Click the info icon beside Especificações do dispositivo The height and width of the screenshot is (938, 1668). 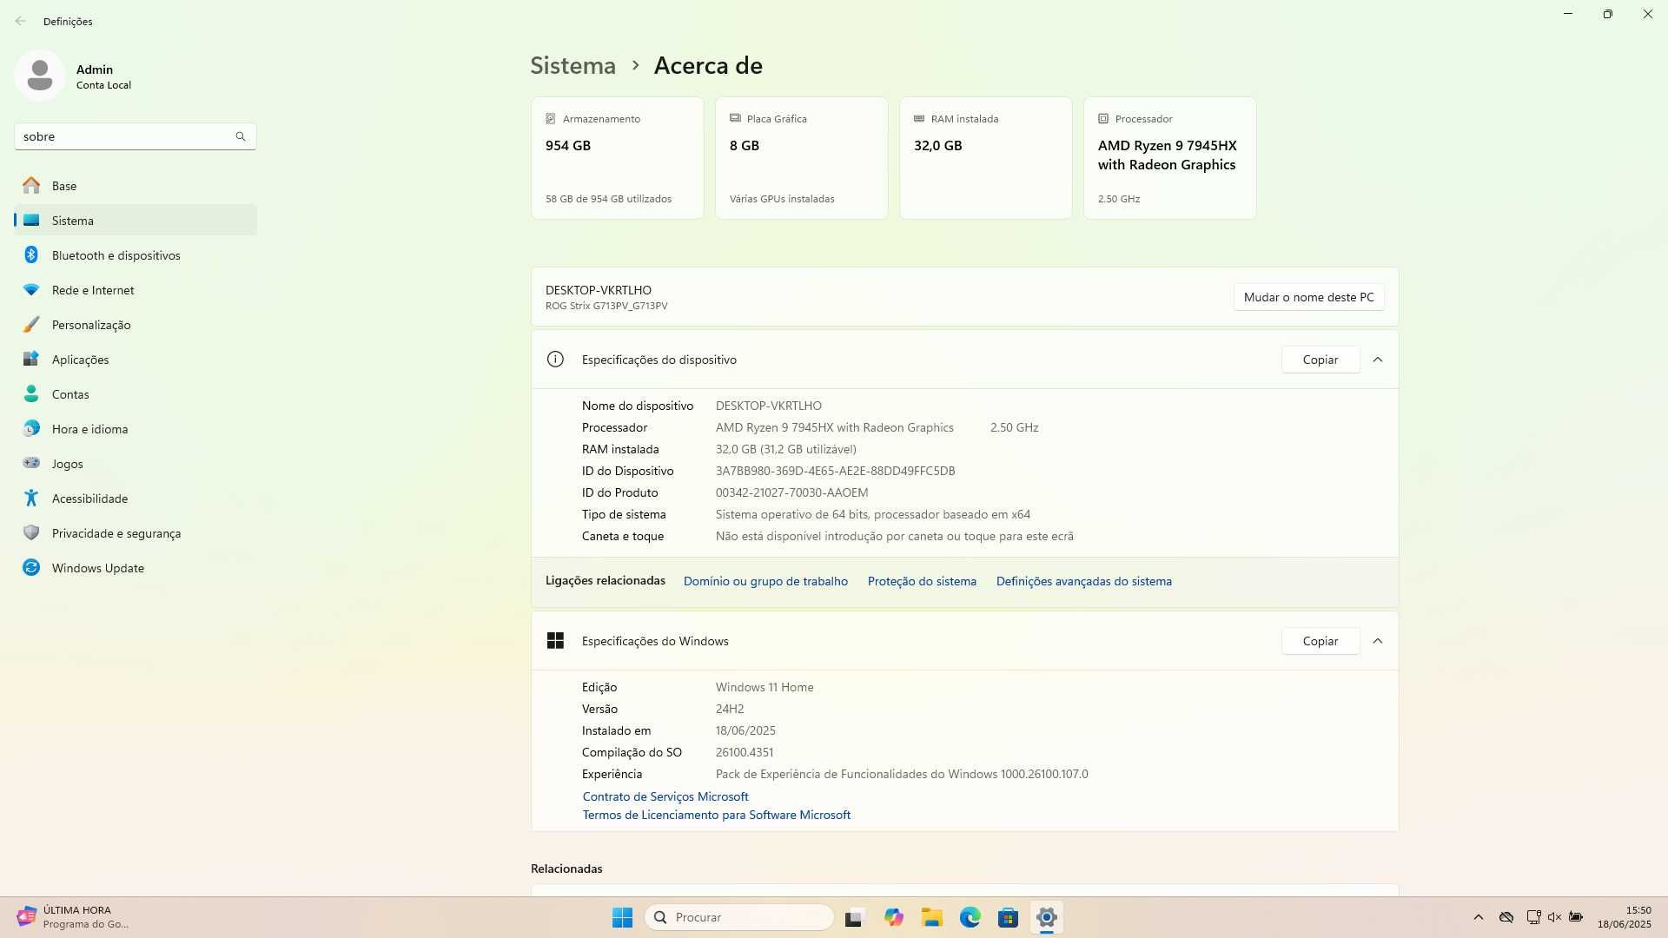(555, 360)
